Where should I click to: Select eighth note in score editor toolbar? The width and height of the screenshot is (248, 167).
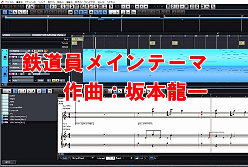click(x=20, y=91)
